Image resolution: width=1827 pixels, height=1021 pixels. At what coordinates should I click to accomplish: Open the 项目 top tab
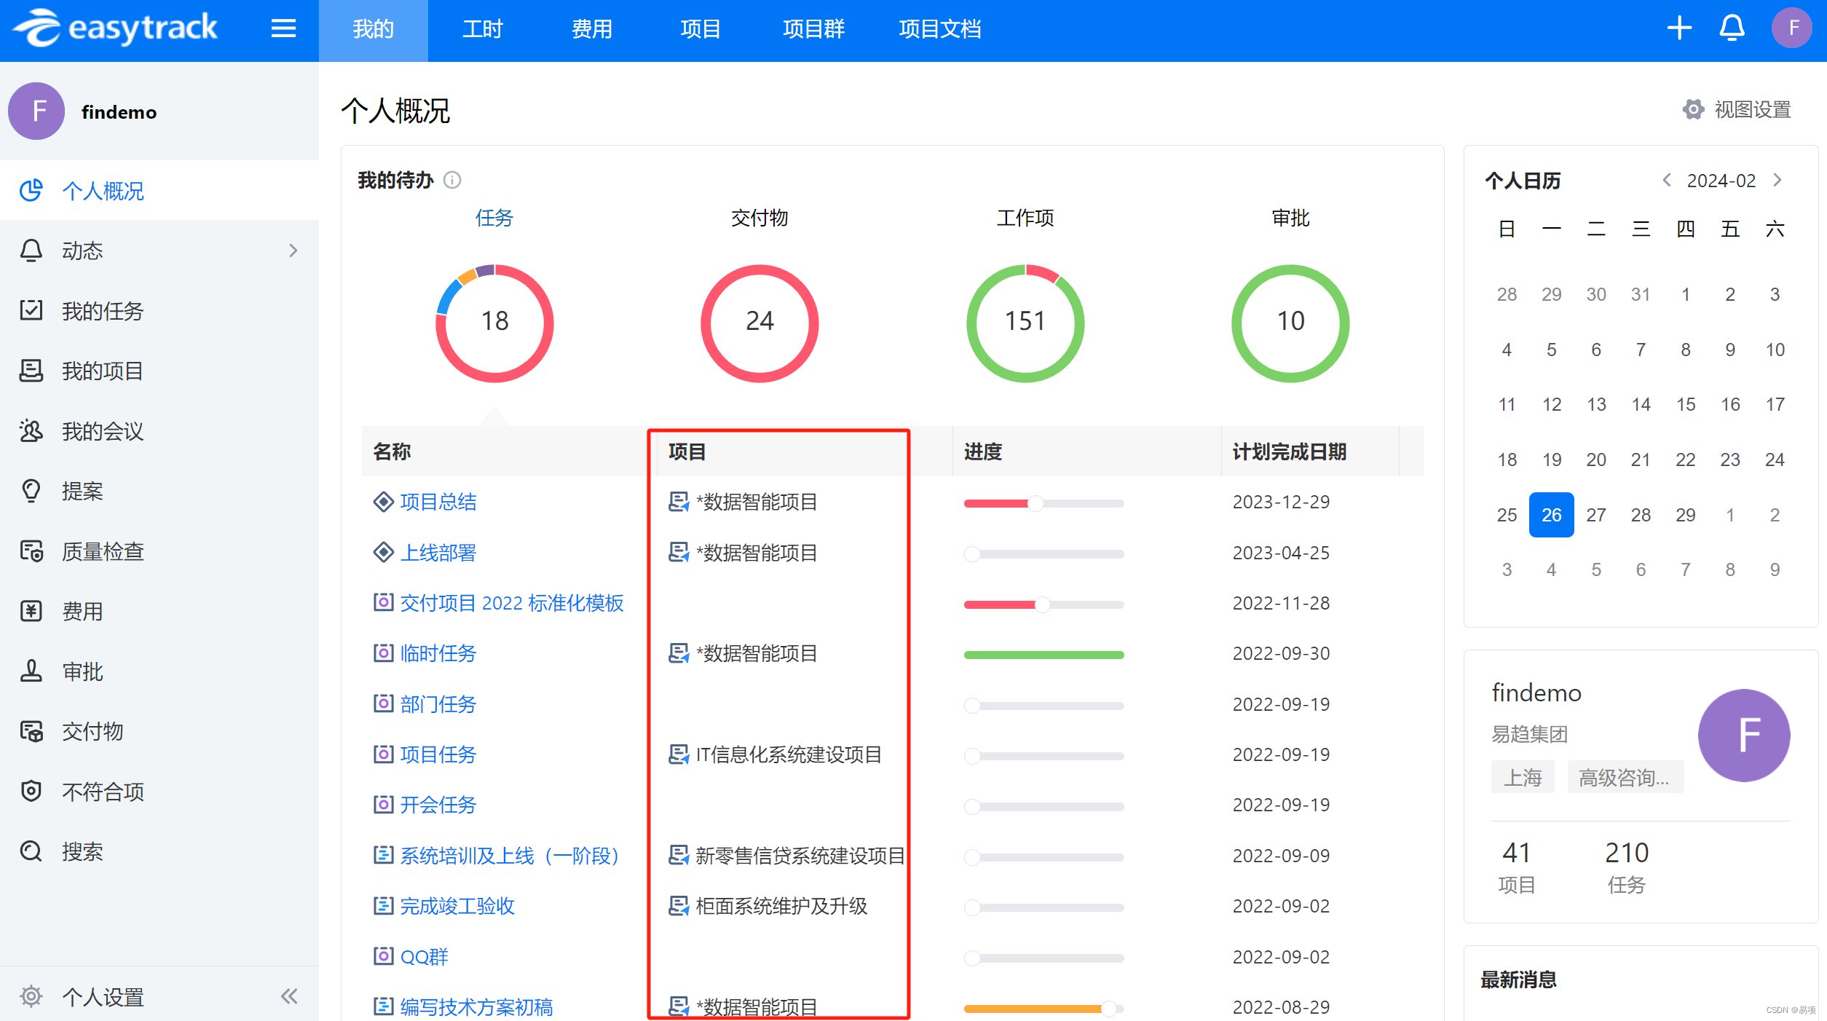click(701, 29)
